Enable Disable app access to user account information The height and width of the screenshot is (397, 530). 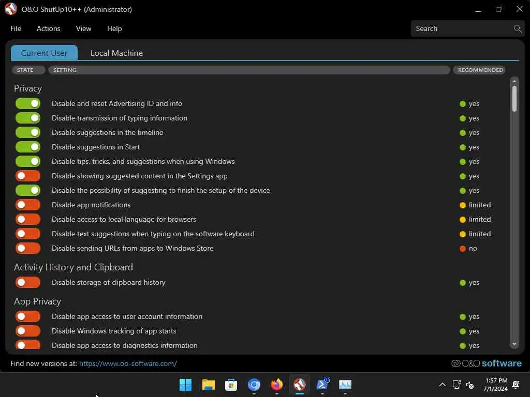[x=28, y=317]
